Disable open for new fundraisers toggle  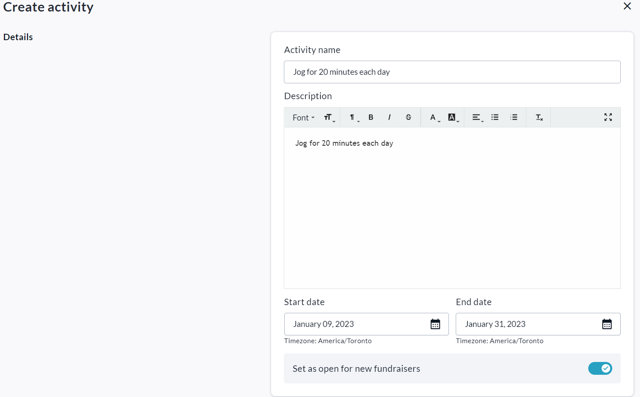[600, 368]
